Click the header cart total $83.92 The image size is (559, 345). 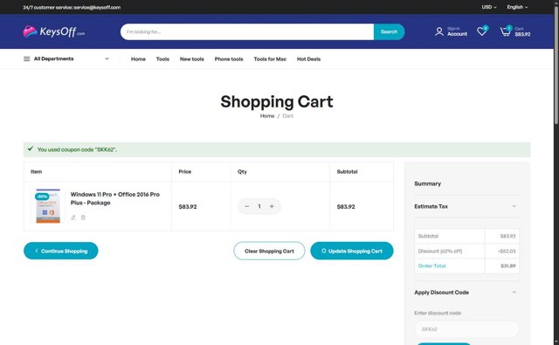pos(522,34)
